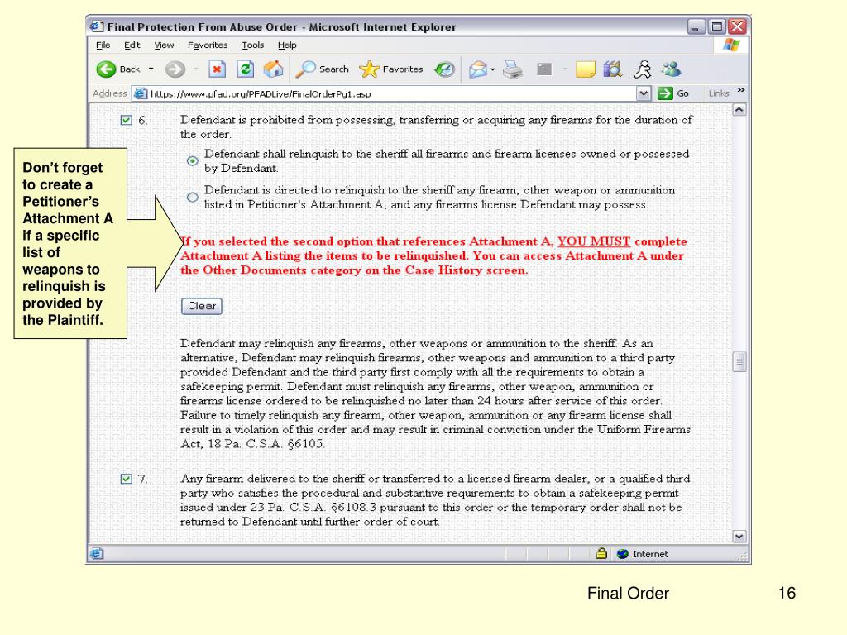Click the 'Internet' status bar text
The image size is (847, 635).
pos(650,554)
